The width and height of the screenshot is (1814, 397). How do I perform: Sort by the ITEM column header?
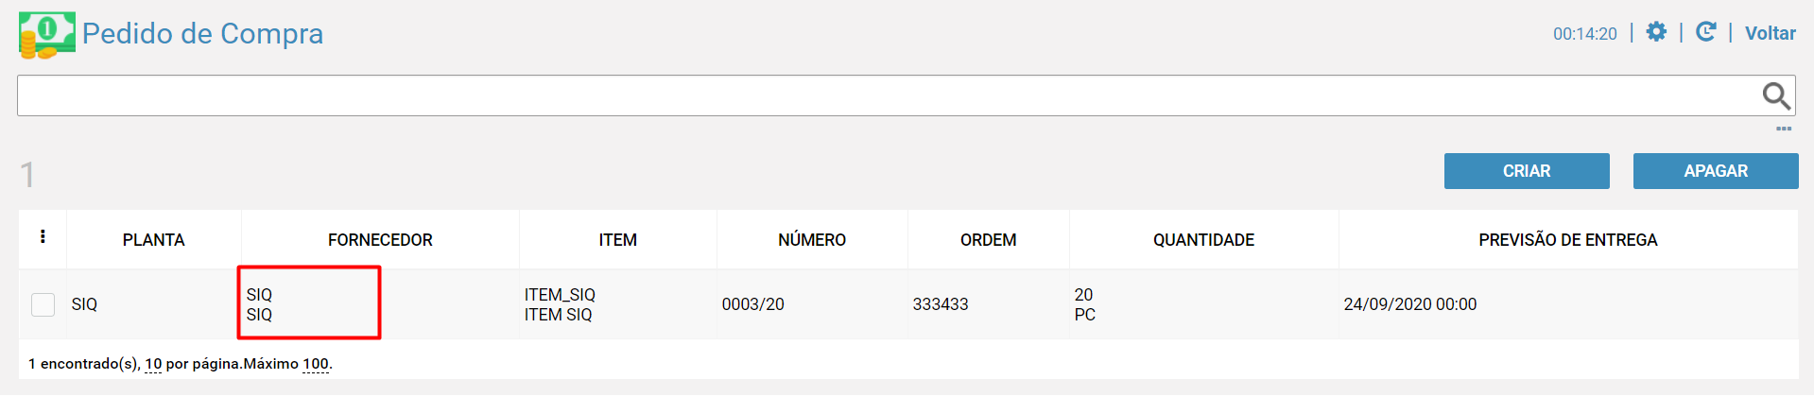click(x=618, y=240)
